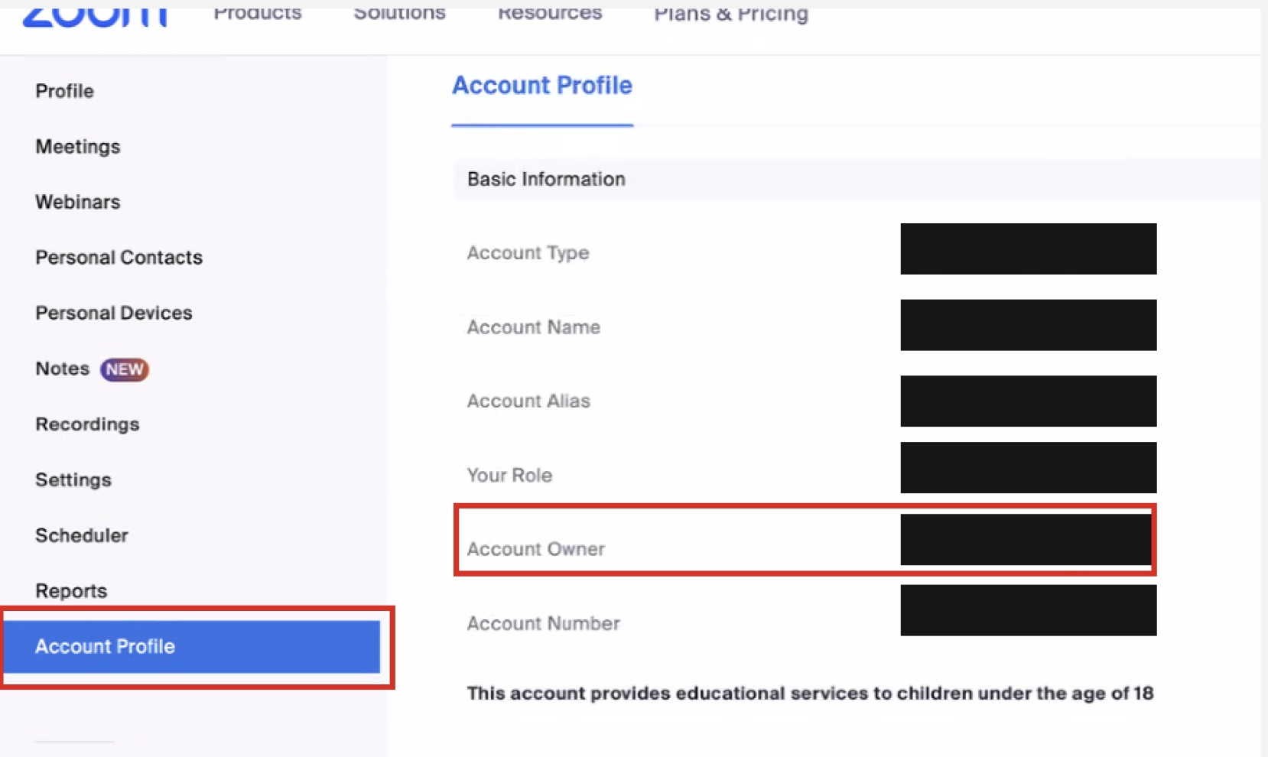Viewport: 1268px width, 757px height.
Task: View Recordings in the sidebar
Action: (x=87, y=424)
